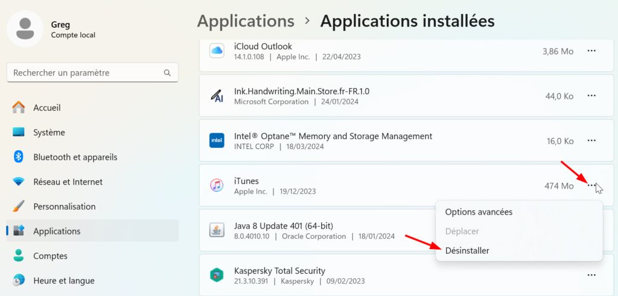
Task: Click the Accueil house icon
Action: (x=19, y=107)
